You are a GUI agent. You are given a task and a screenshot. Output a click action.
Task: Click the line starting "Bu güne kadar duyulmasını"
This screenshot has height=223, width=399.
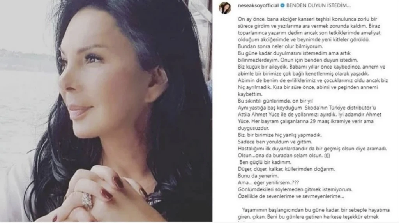[294, 53]
